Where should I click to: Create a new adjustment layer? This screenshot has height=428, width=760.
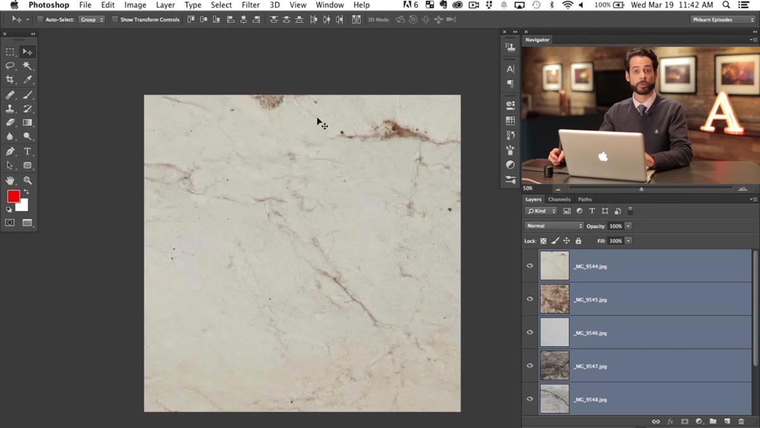pos(699,422)
